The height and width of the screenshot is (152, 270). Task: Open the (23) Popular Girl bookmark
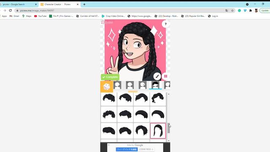pyautogui.click(x=193, y=16)
